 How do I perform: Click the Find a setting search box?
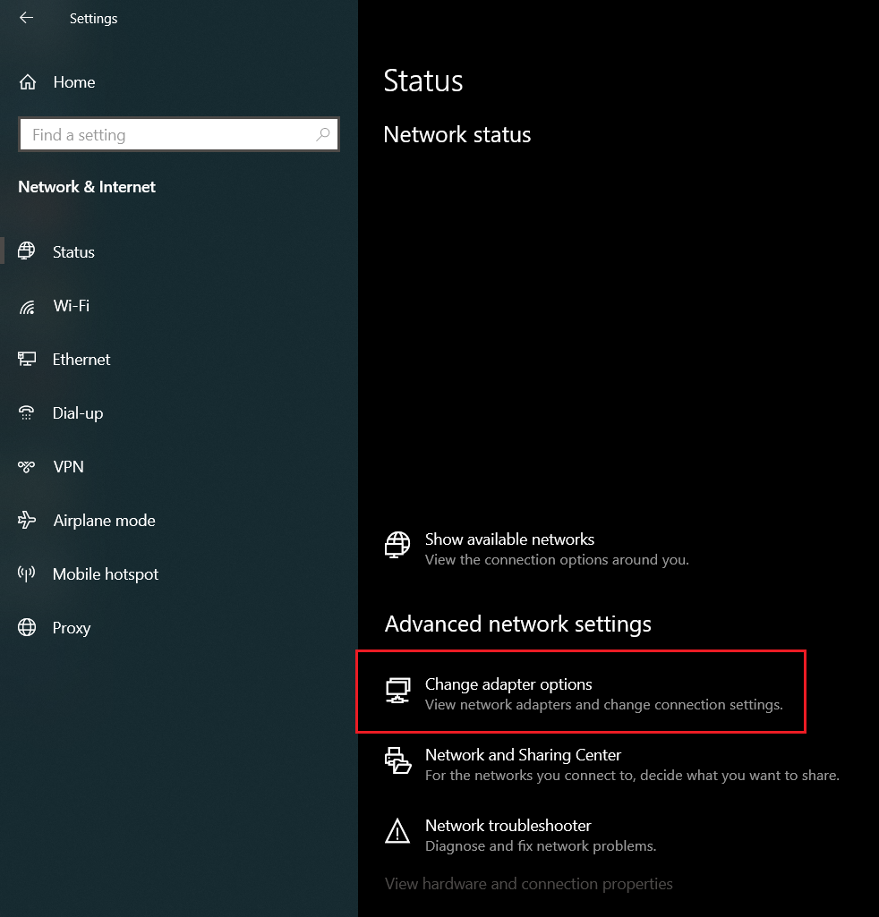[x=166, y=135]
